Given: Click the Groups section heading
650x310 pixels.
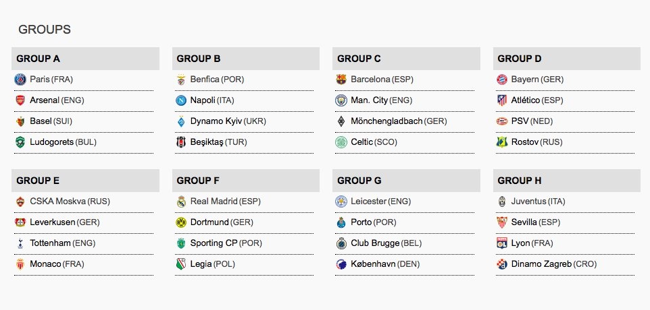Looking at the screenshot, I should (45, 30).
